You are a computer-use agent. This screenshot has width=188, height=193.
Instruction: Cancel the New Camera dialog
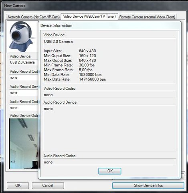[x=48, y=185]
